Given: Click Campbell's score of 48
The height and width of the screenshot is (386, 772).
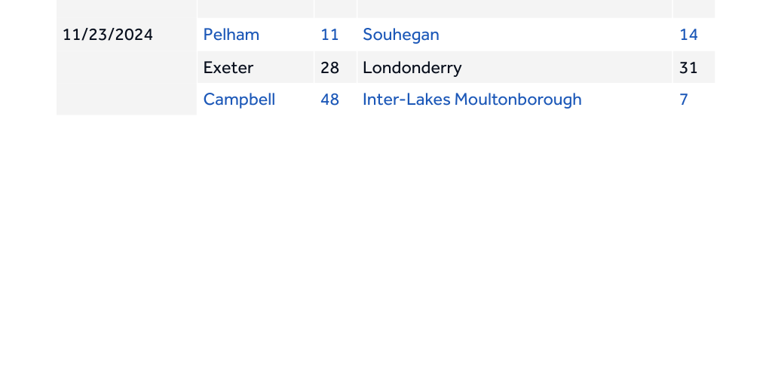Looking at the screenshot, I should [x=329, y=100].
